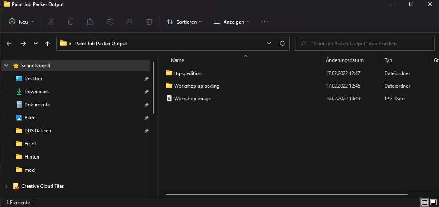The image size is (439, 207).
Task: Click the pin icon next to Bilder
Action: click(146, 118)
